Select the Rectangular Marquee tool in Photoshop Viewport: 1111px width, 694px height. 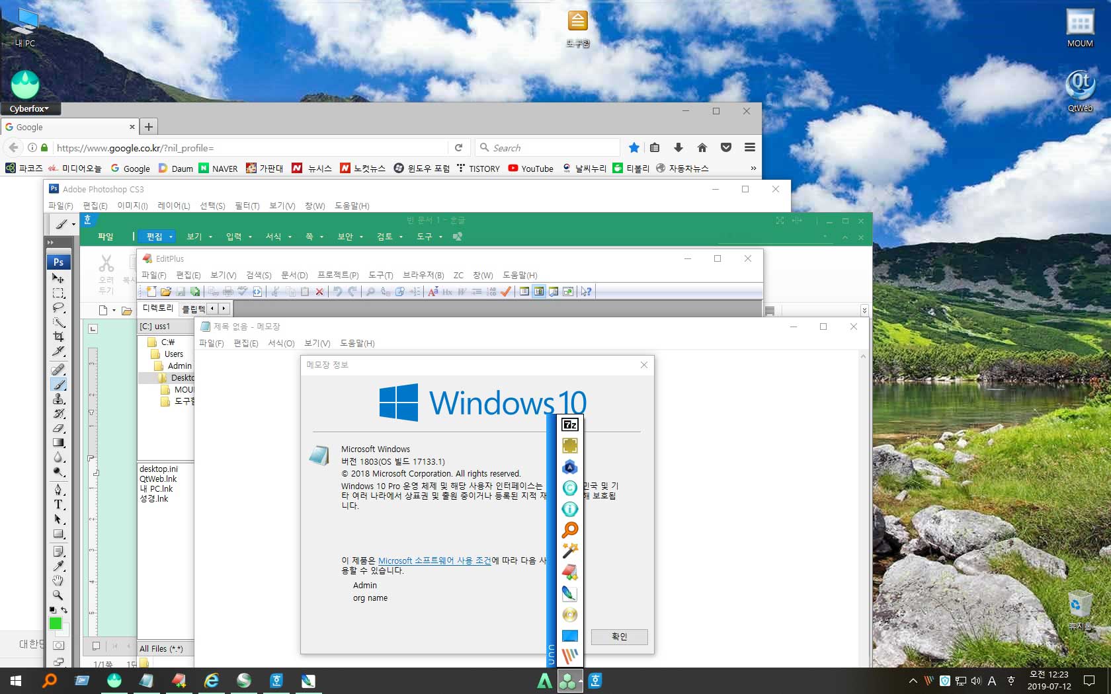(x=58, y=293)
